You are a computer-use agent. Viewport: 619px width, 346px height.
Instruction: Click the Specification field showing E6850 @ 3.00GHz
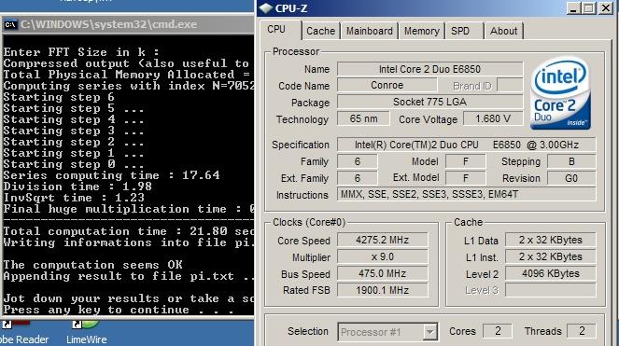[x=466, y=145]
